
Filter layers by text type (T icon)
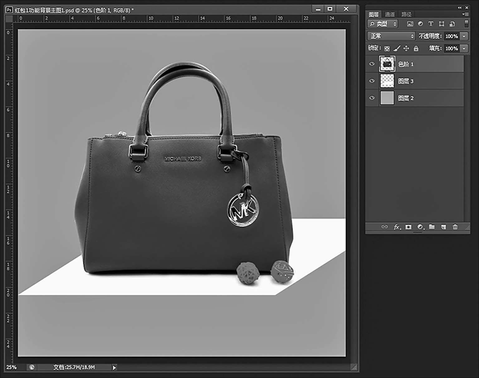tap(431, 24)
